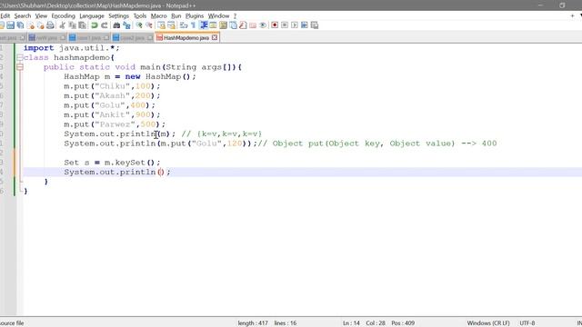Click the 'Pos : 409' status entry
The image size is (582, 327).
click(403, 323)
